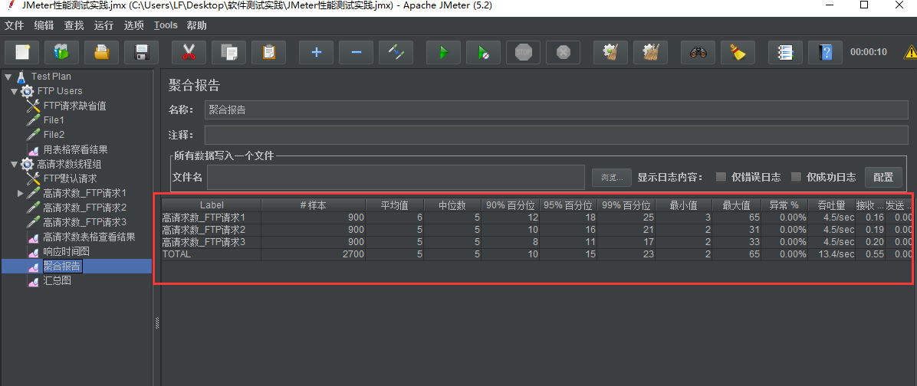Open the Function Helper list icon
This screenshot has height=386, width=917.
[x=785, y=52]
